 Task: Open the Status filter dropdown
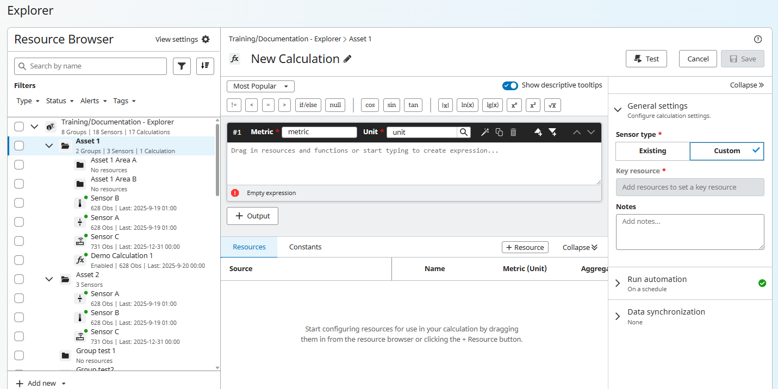point(60,101)
